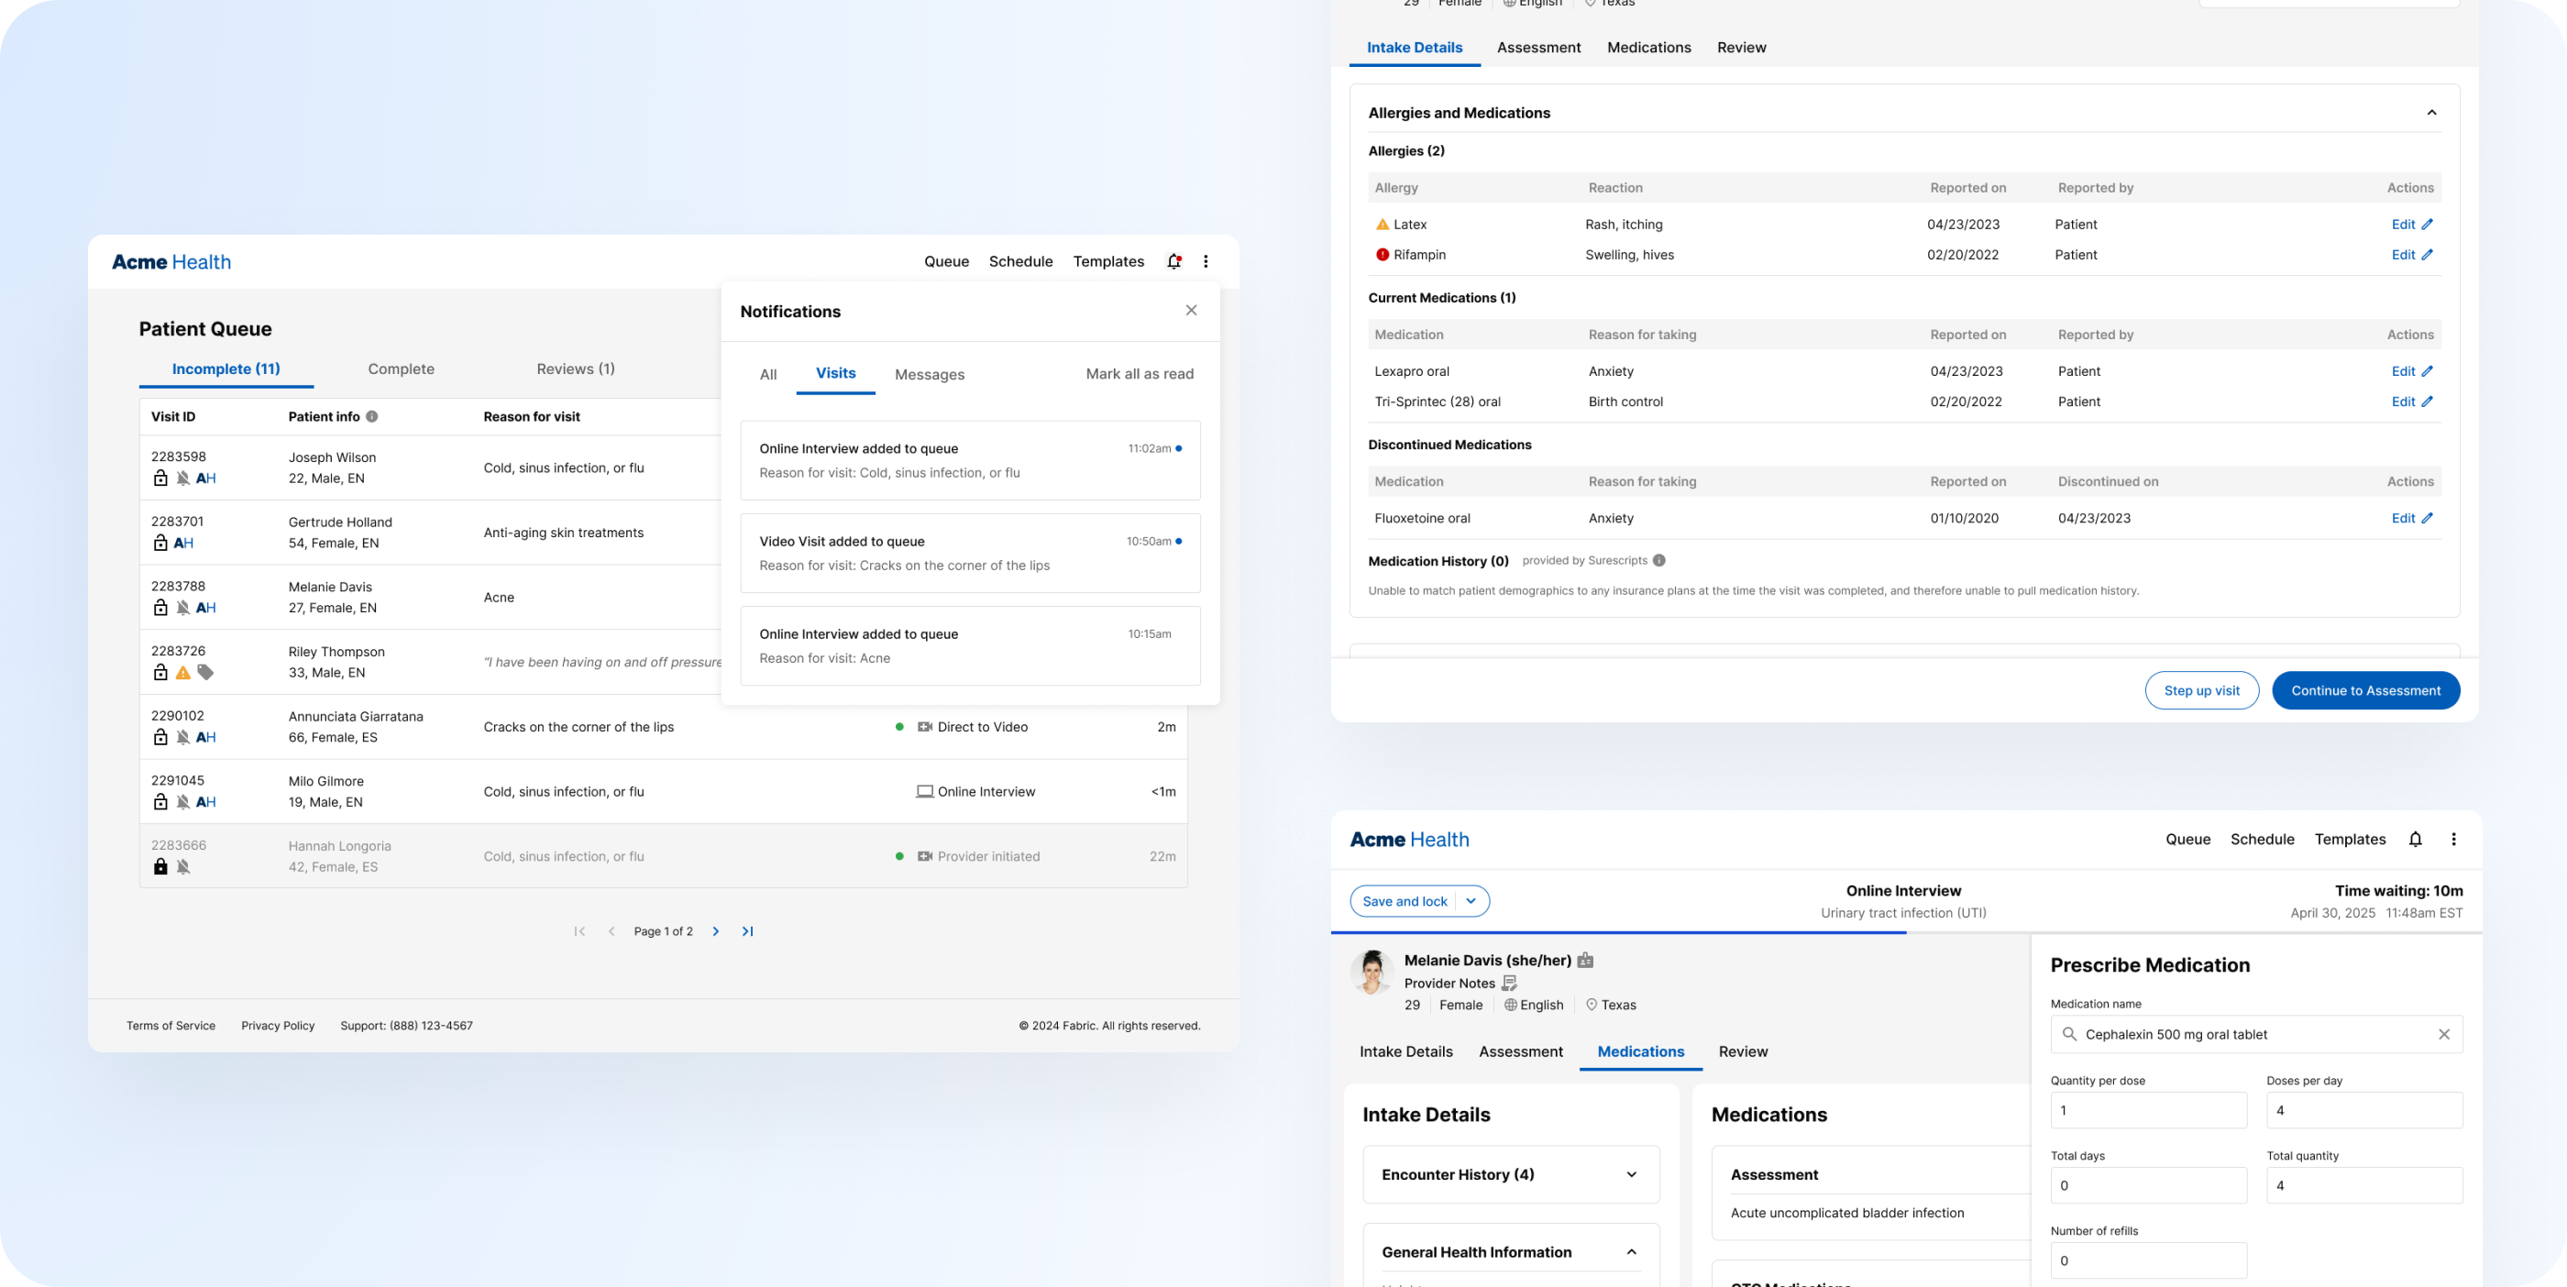Screen dimensions: 2567x1287
Task: Jump to last page of queue
Action: coord(747,931)
